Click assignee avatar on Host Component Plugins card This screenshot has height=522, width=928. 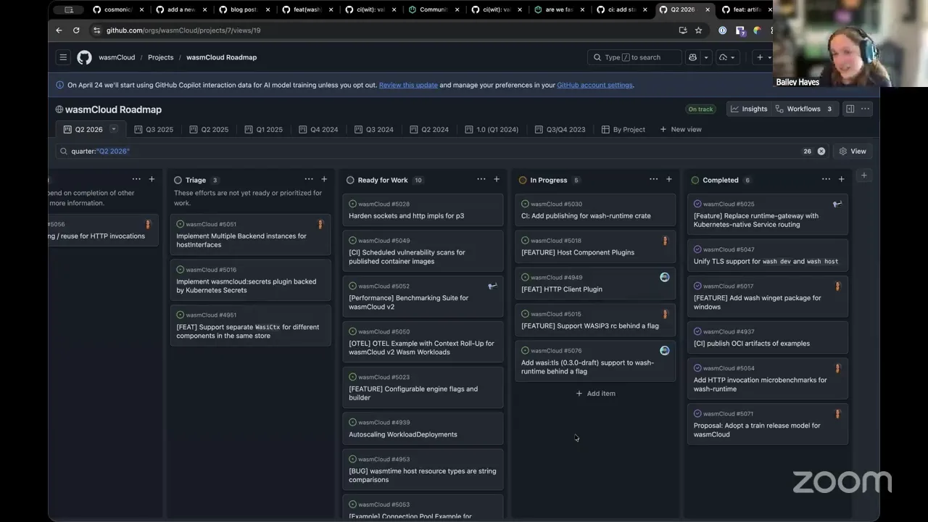tap(665, 241)
